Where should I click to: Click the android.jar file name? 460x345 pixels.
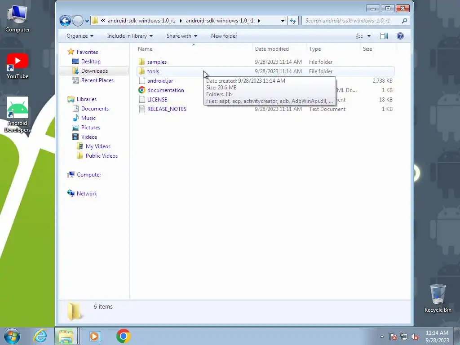coord(160,81)
